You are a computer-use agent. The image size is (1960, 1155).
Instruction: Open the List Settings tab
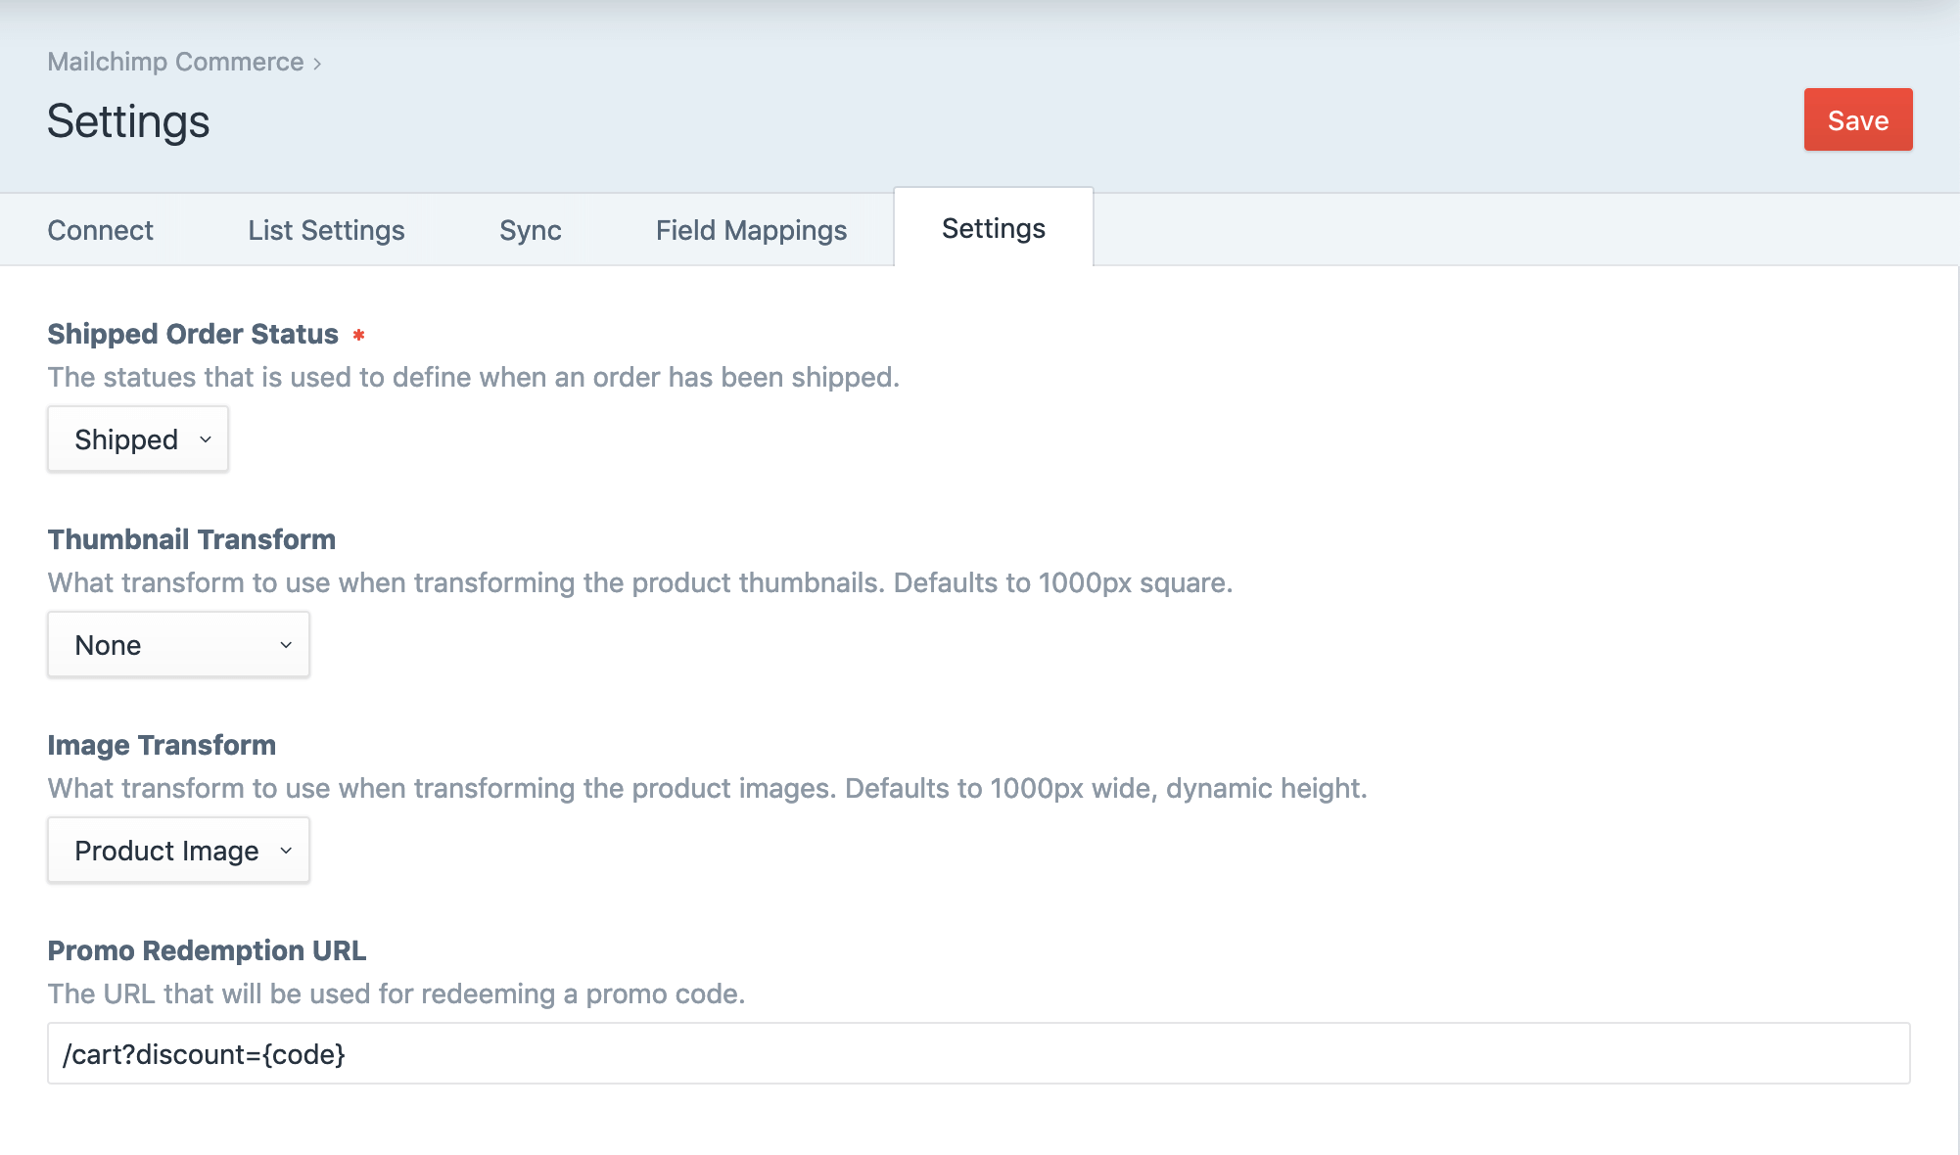pos(326,230)
